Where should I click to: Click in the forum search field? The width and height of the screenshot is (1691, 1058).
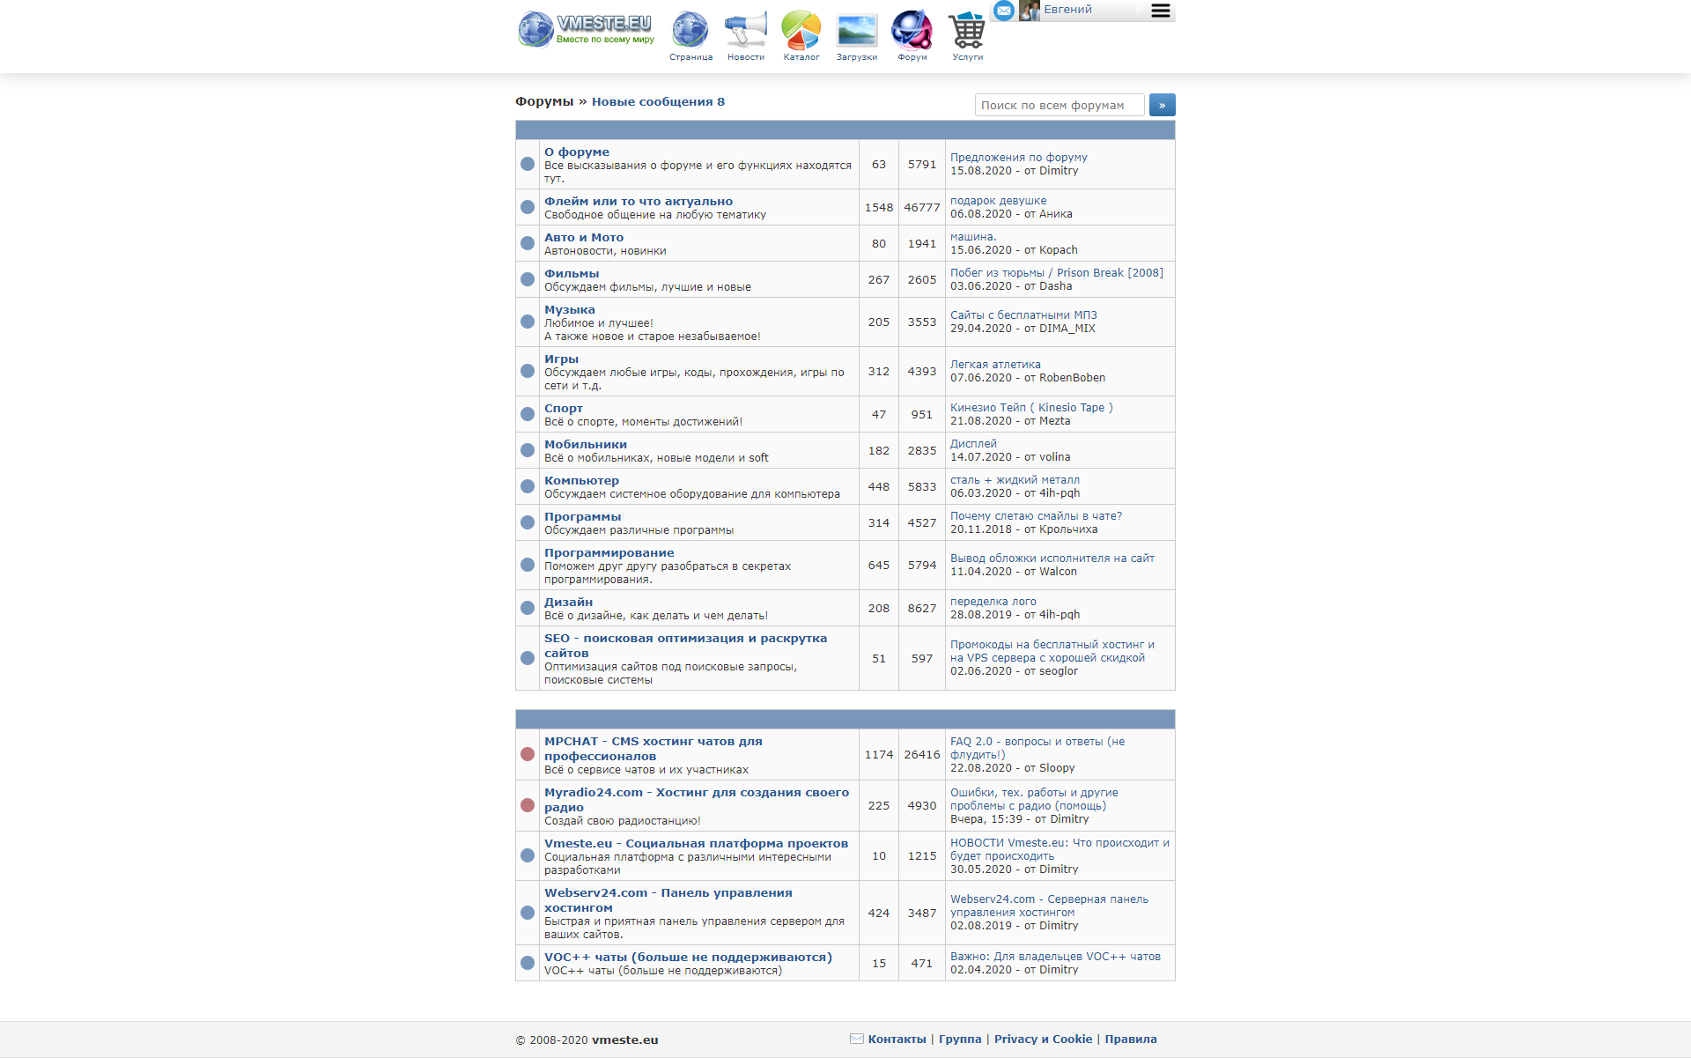click(x=1059, y=105)
